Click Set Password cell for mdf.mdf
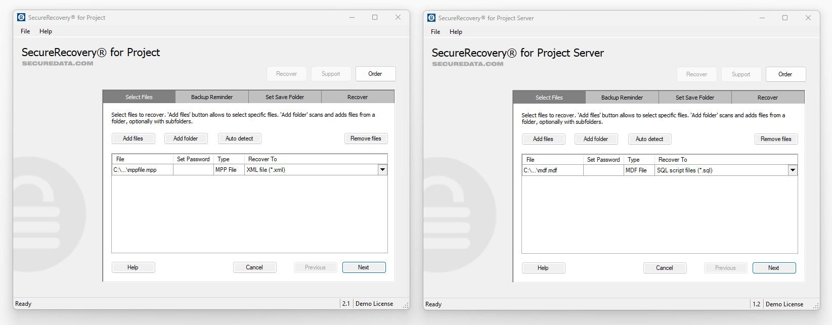832x325 pixels. (x=603, y=170)
